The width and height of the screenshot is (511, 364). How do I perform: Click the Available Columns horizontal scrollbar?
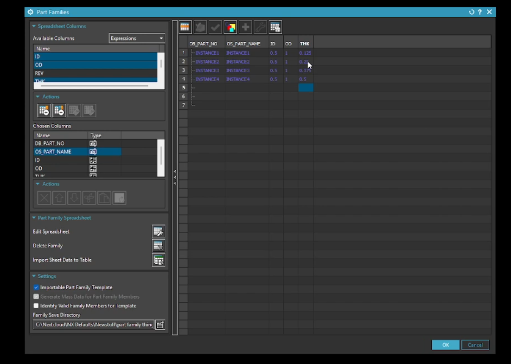[95, 86]
